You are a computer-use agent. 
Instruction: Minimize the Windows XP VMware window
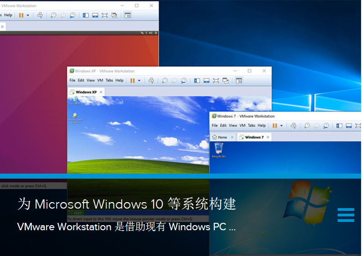(235, 71)
